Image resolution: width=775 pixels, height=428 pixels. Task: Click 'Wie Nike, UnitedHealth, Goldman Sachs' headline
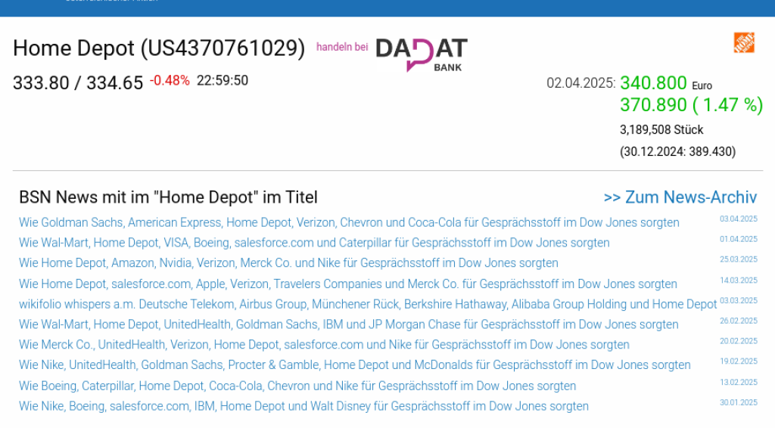(x=354, y=365)
